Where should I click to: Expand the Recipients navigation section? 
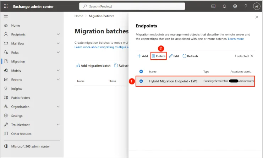[58, 34]
